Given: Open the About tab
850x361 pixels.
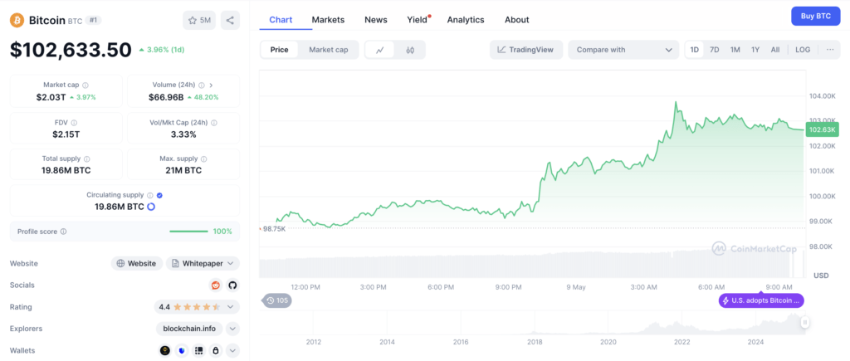Looking at the screenshot, I should pos(516,20).
